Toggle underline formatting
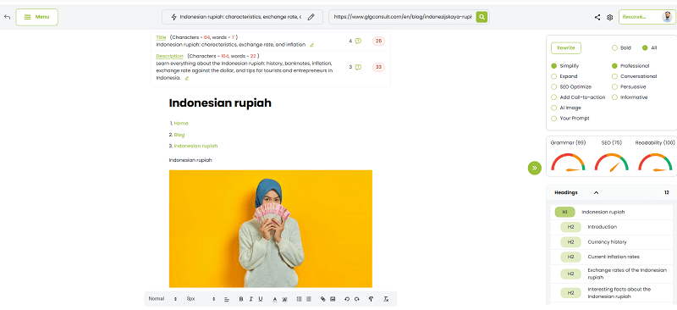This screenshot has width=677, height=310. [261, 299]
